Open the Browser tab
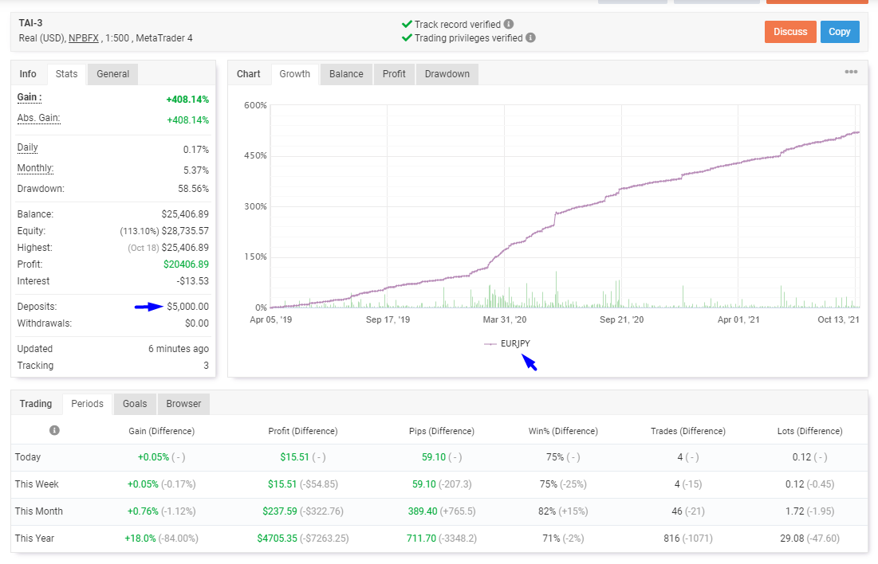Viewport: 878px width, 564px height. tap(183, 403)
